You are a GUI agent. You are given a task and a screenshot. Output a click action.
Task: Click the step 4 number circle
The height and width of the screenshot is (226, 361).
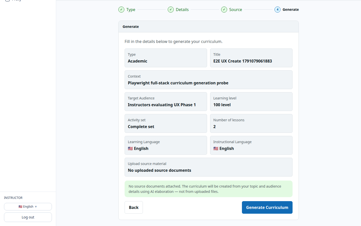(x=278, y=10)
